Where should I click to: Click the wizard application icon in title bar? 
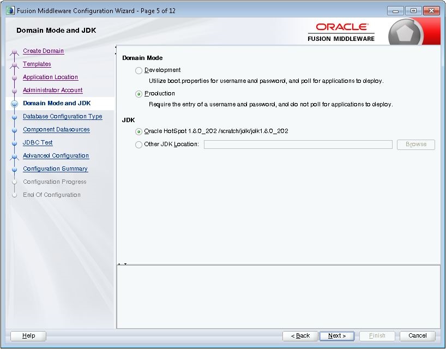pyautogui.click(x=10, y=10)
